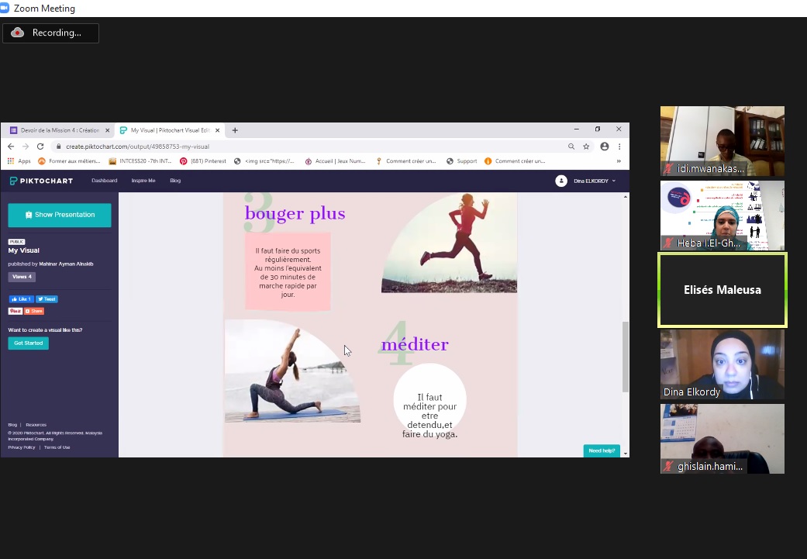Viewport: 807px width, 559px height.
Task: Open a new browser tab
Action: [235, 130]
